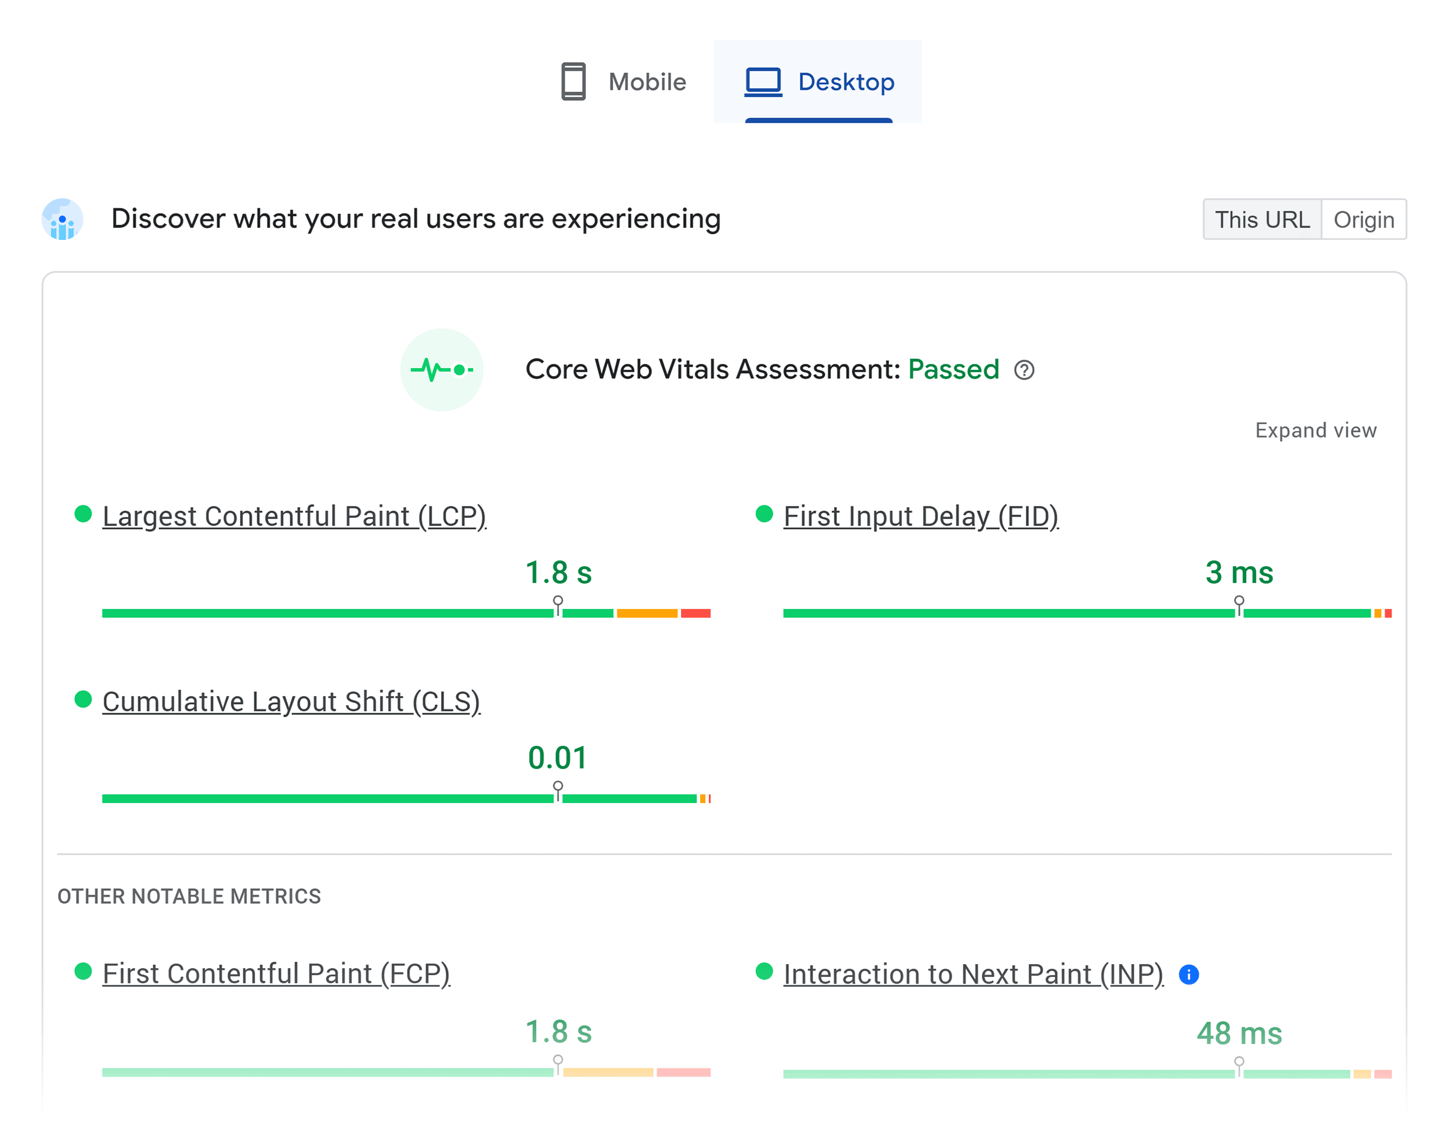The height and width of the screenshot is (1134, 1449).
Task: Open the Core Web Vitals help icon
Action: [x=1024, y=370]
